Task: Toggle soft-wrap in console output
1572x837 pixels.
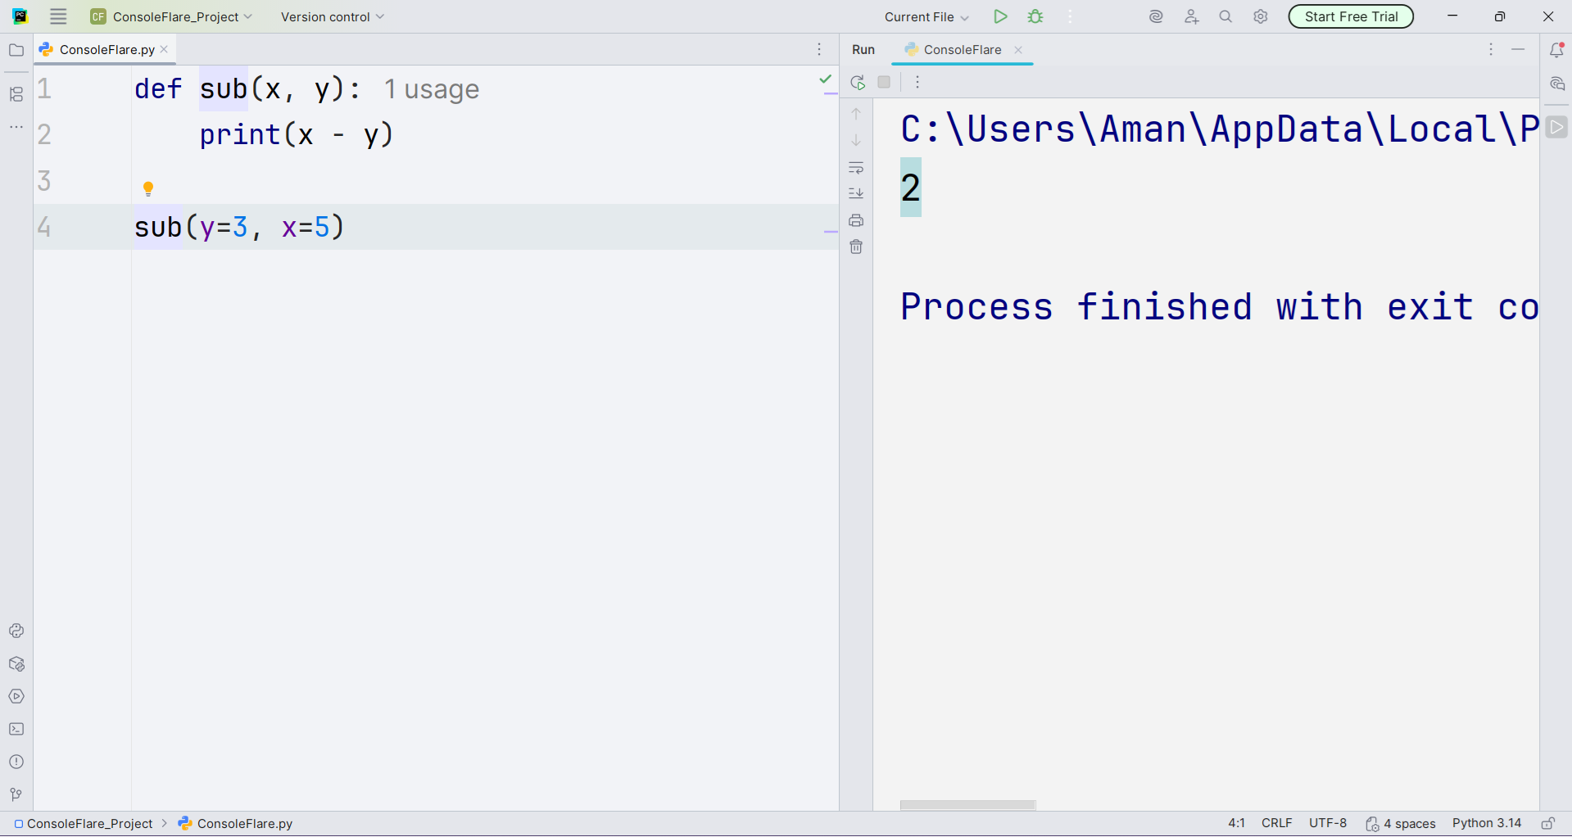Action: point(856,168)
